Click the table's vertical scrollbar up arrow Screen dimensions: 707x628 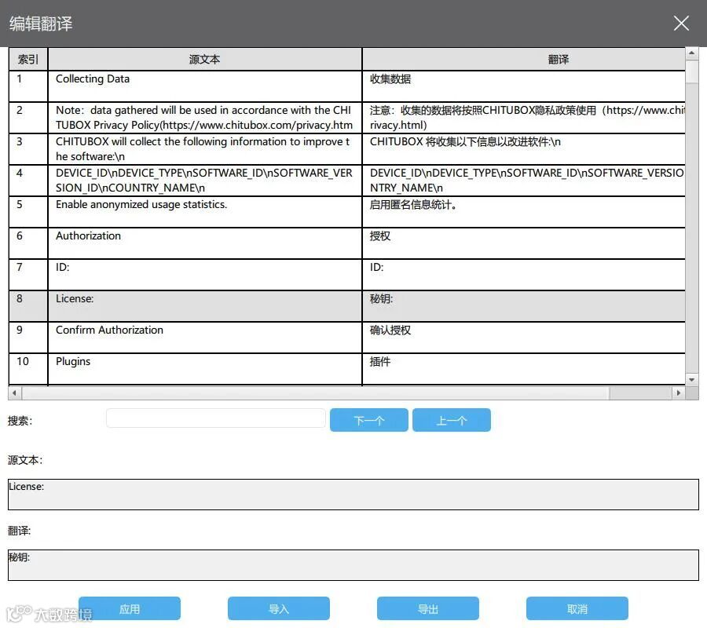point(691,53)
